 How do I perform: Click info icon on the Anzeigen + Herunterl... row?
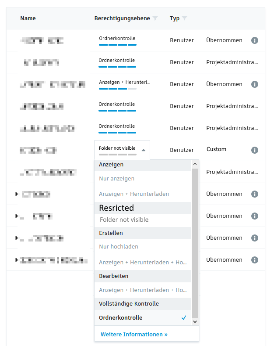coord(255,84)
